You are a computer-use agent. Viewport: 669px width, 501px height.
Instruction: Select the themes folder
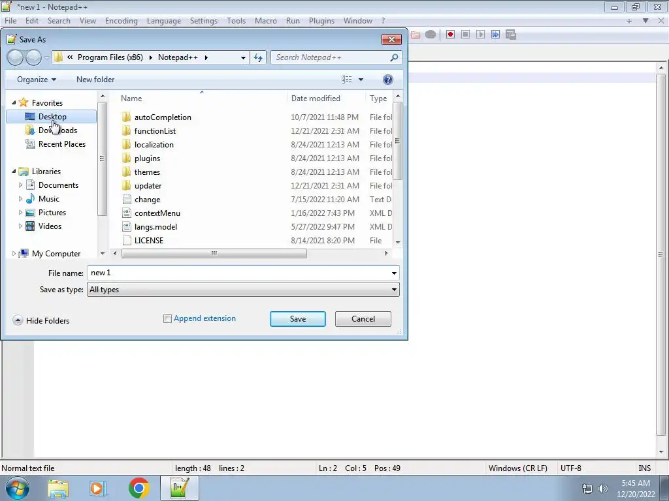(147, 172)
